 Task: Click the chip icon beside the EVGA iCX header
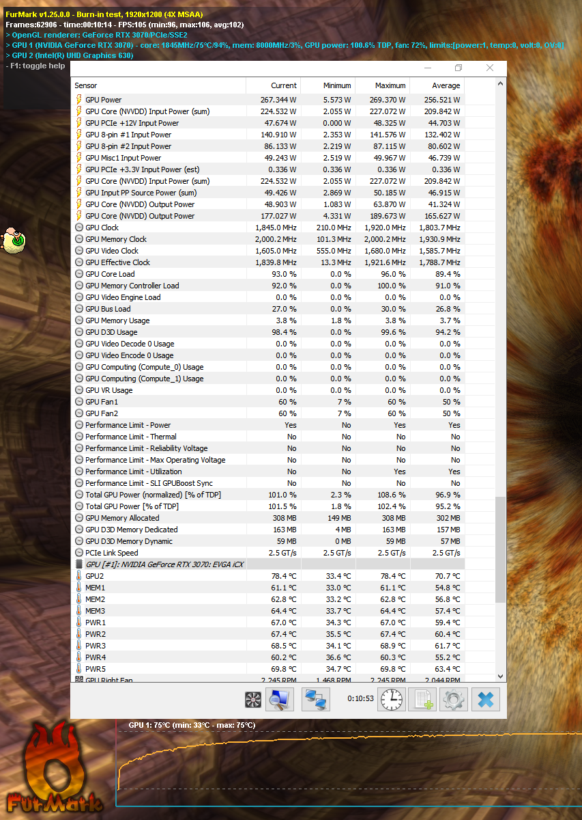pyautogui.click(x=79, y=564)
